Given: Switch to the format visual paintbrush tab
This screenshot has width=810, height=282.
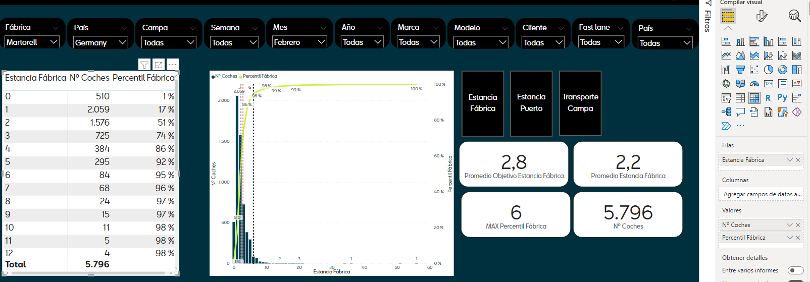Looking at the screenshot, I should (762, 16).
